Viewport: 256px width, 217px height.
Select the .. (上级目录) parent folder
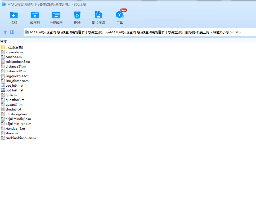point(12,47)
